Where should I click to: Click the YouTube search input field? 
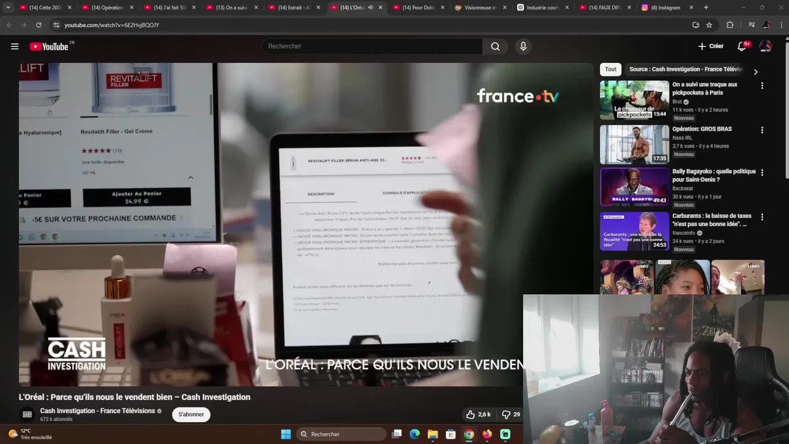(373, 46)
